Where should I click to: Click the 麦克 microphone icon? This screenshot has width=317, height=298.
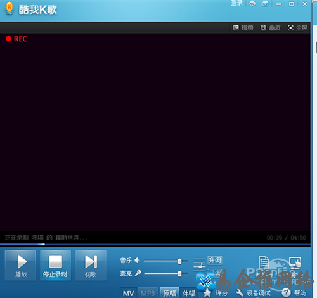[x=138, y=273]
